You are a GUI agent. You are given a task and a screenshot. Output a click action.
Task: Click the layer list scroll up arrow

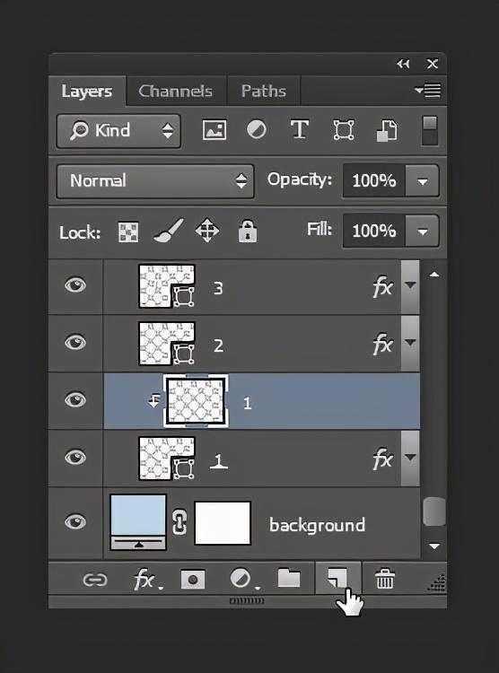click(434, 275)
